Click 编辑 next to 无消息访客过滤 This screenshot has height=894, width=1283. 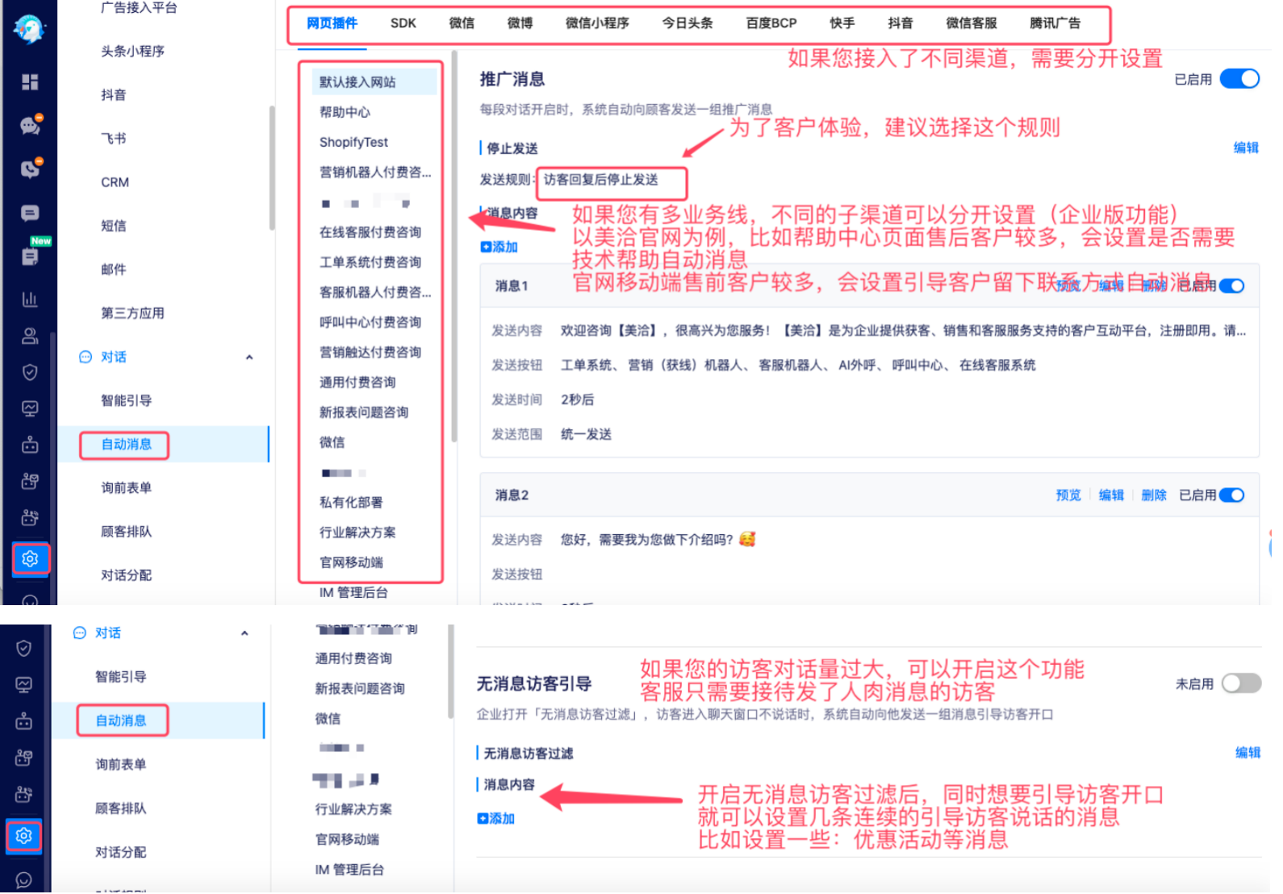[x=1247, y=753]
